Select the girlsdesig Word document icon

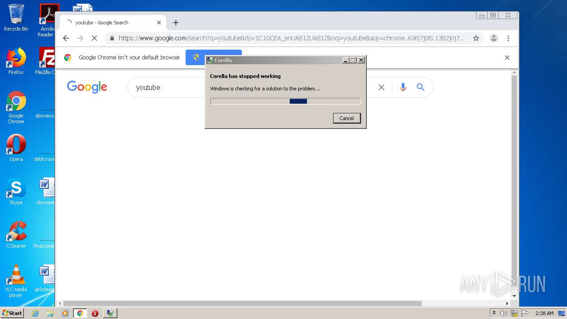pos(45,278)
